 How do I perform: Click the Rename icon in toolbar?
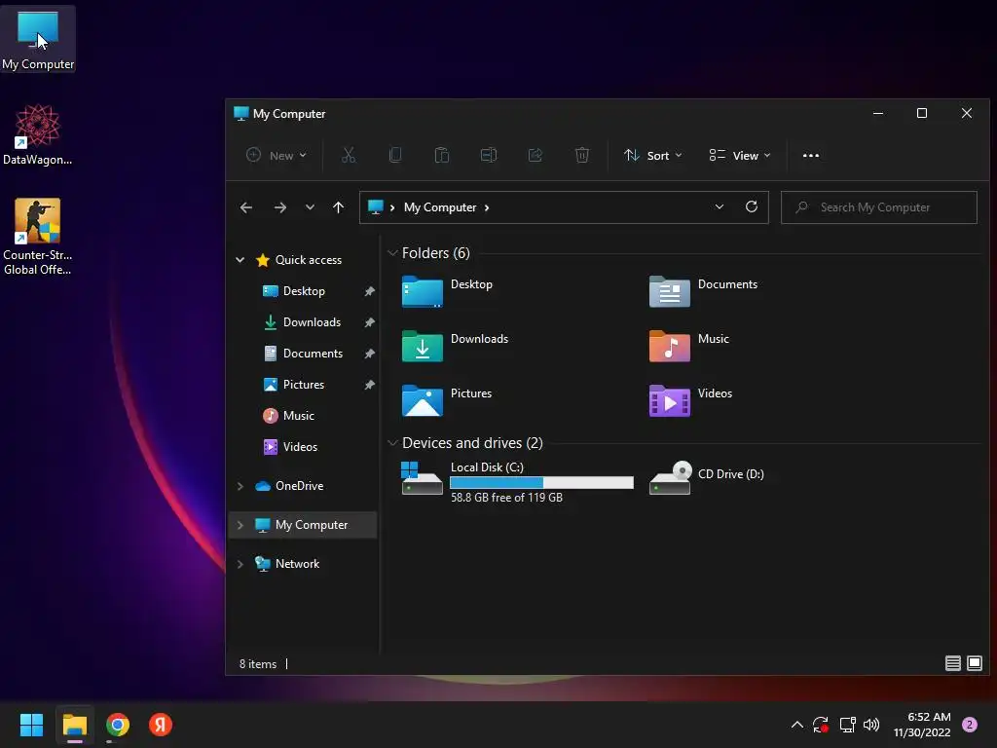489,155
